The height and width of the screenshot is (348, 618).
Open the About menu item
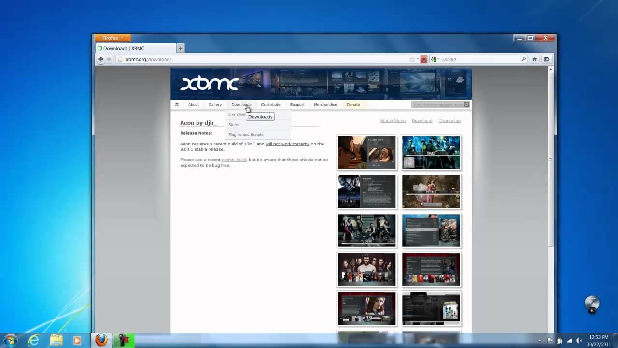(193, 105)
